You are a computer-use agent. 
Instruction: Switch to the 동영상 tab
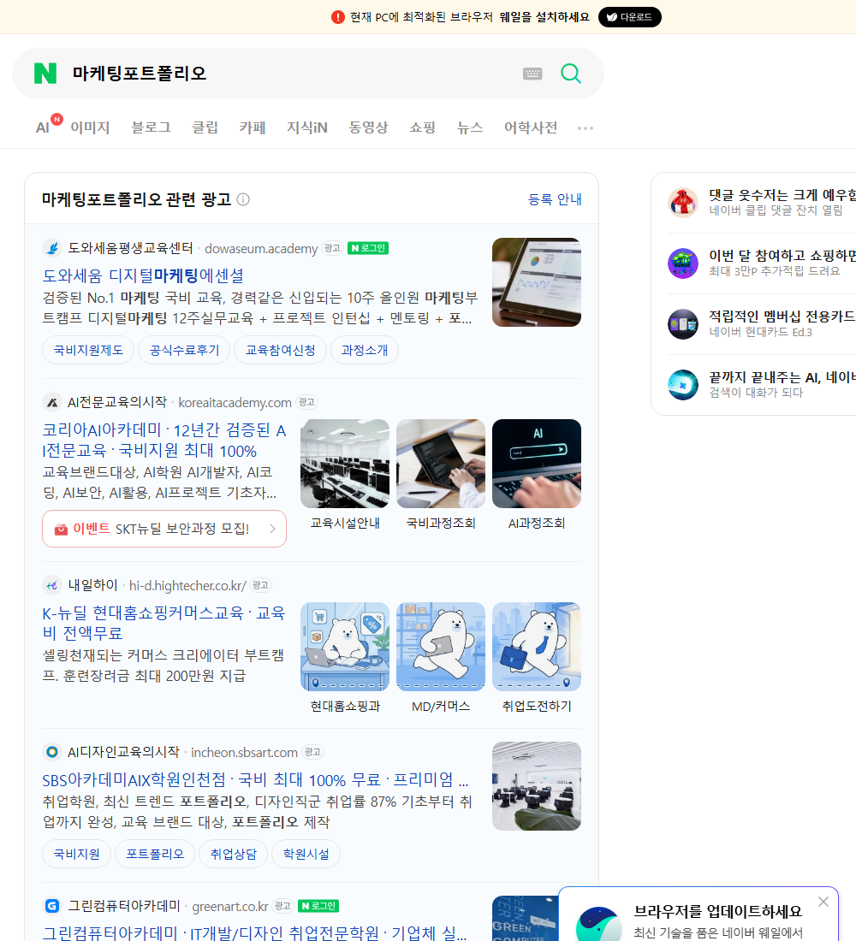[x=368, y=127]
